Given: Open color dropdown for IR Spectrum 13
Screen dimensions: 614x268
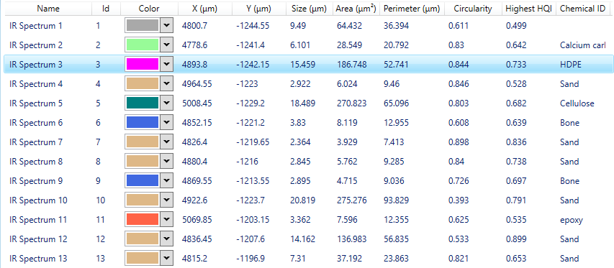Looking at the screenshot, I should pos(167,258).
